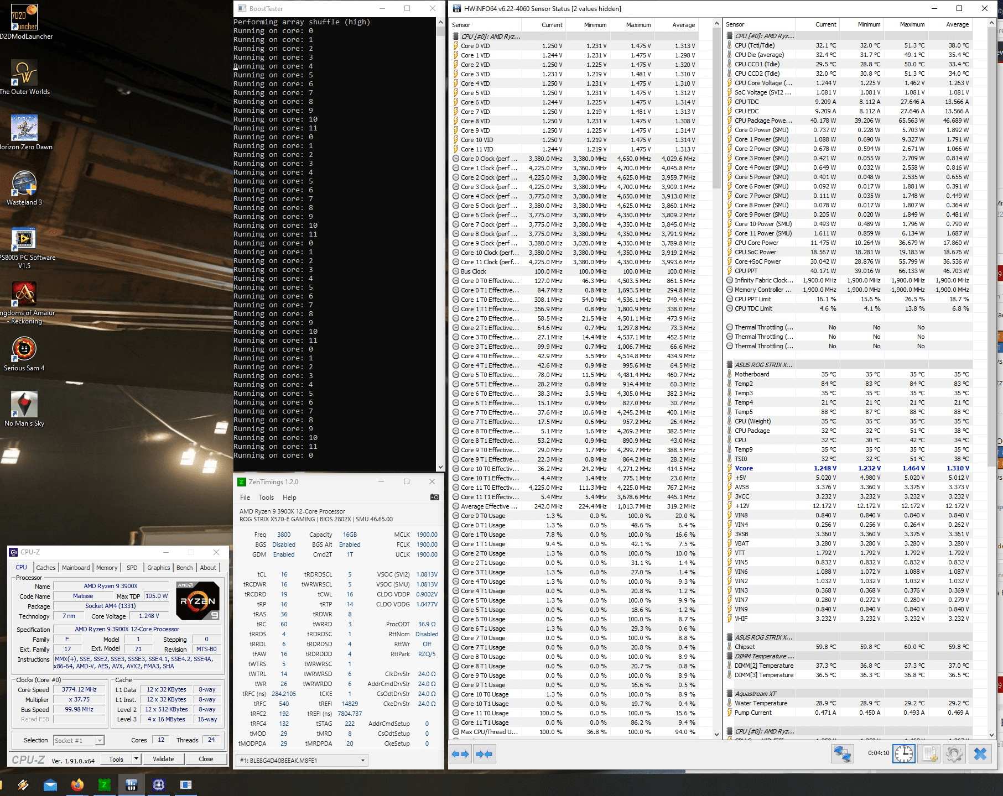The width and height of the screenshot is (1003, 796).
Task: Click the Core Speed value field in CPU-Z
Action: pos(79,690)
